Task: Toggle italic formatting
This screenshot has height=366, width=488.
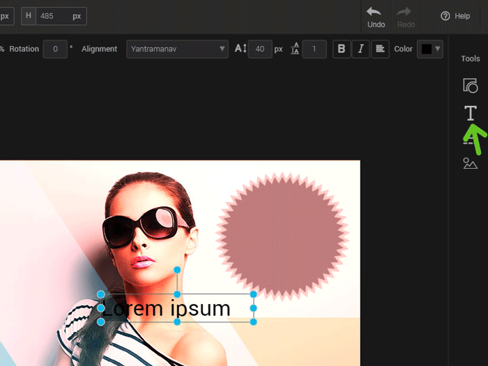Action: coord(360,49)
